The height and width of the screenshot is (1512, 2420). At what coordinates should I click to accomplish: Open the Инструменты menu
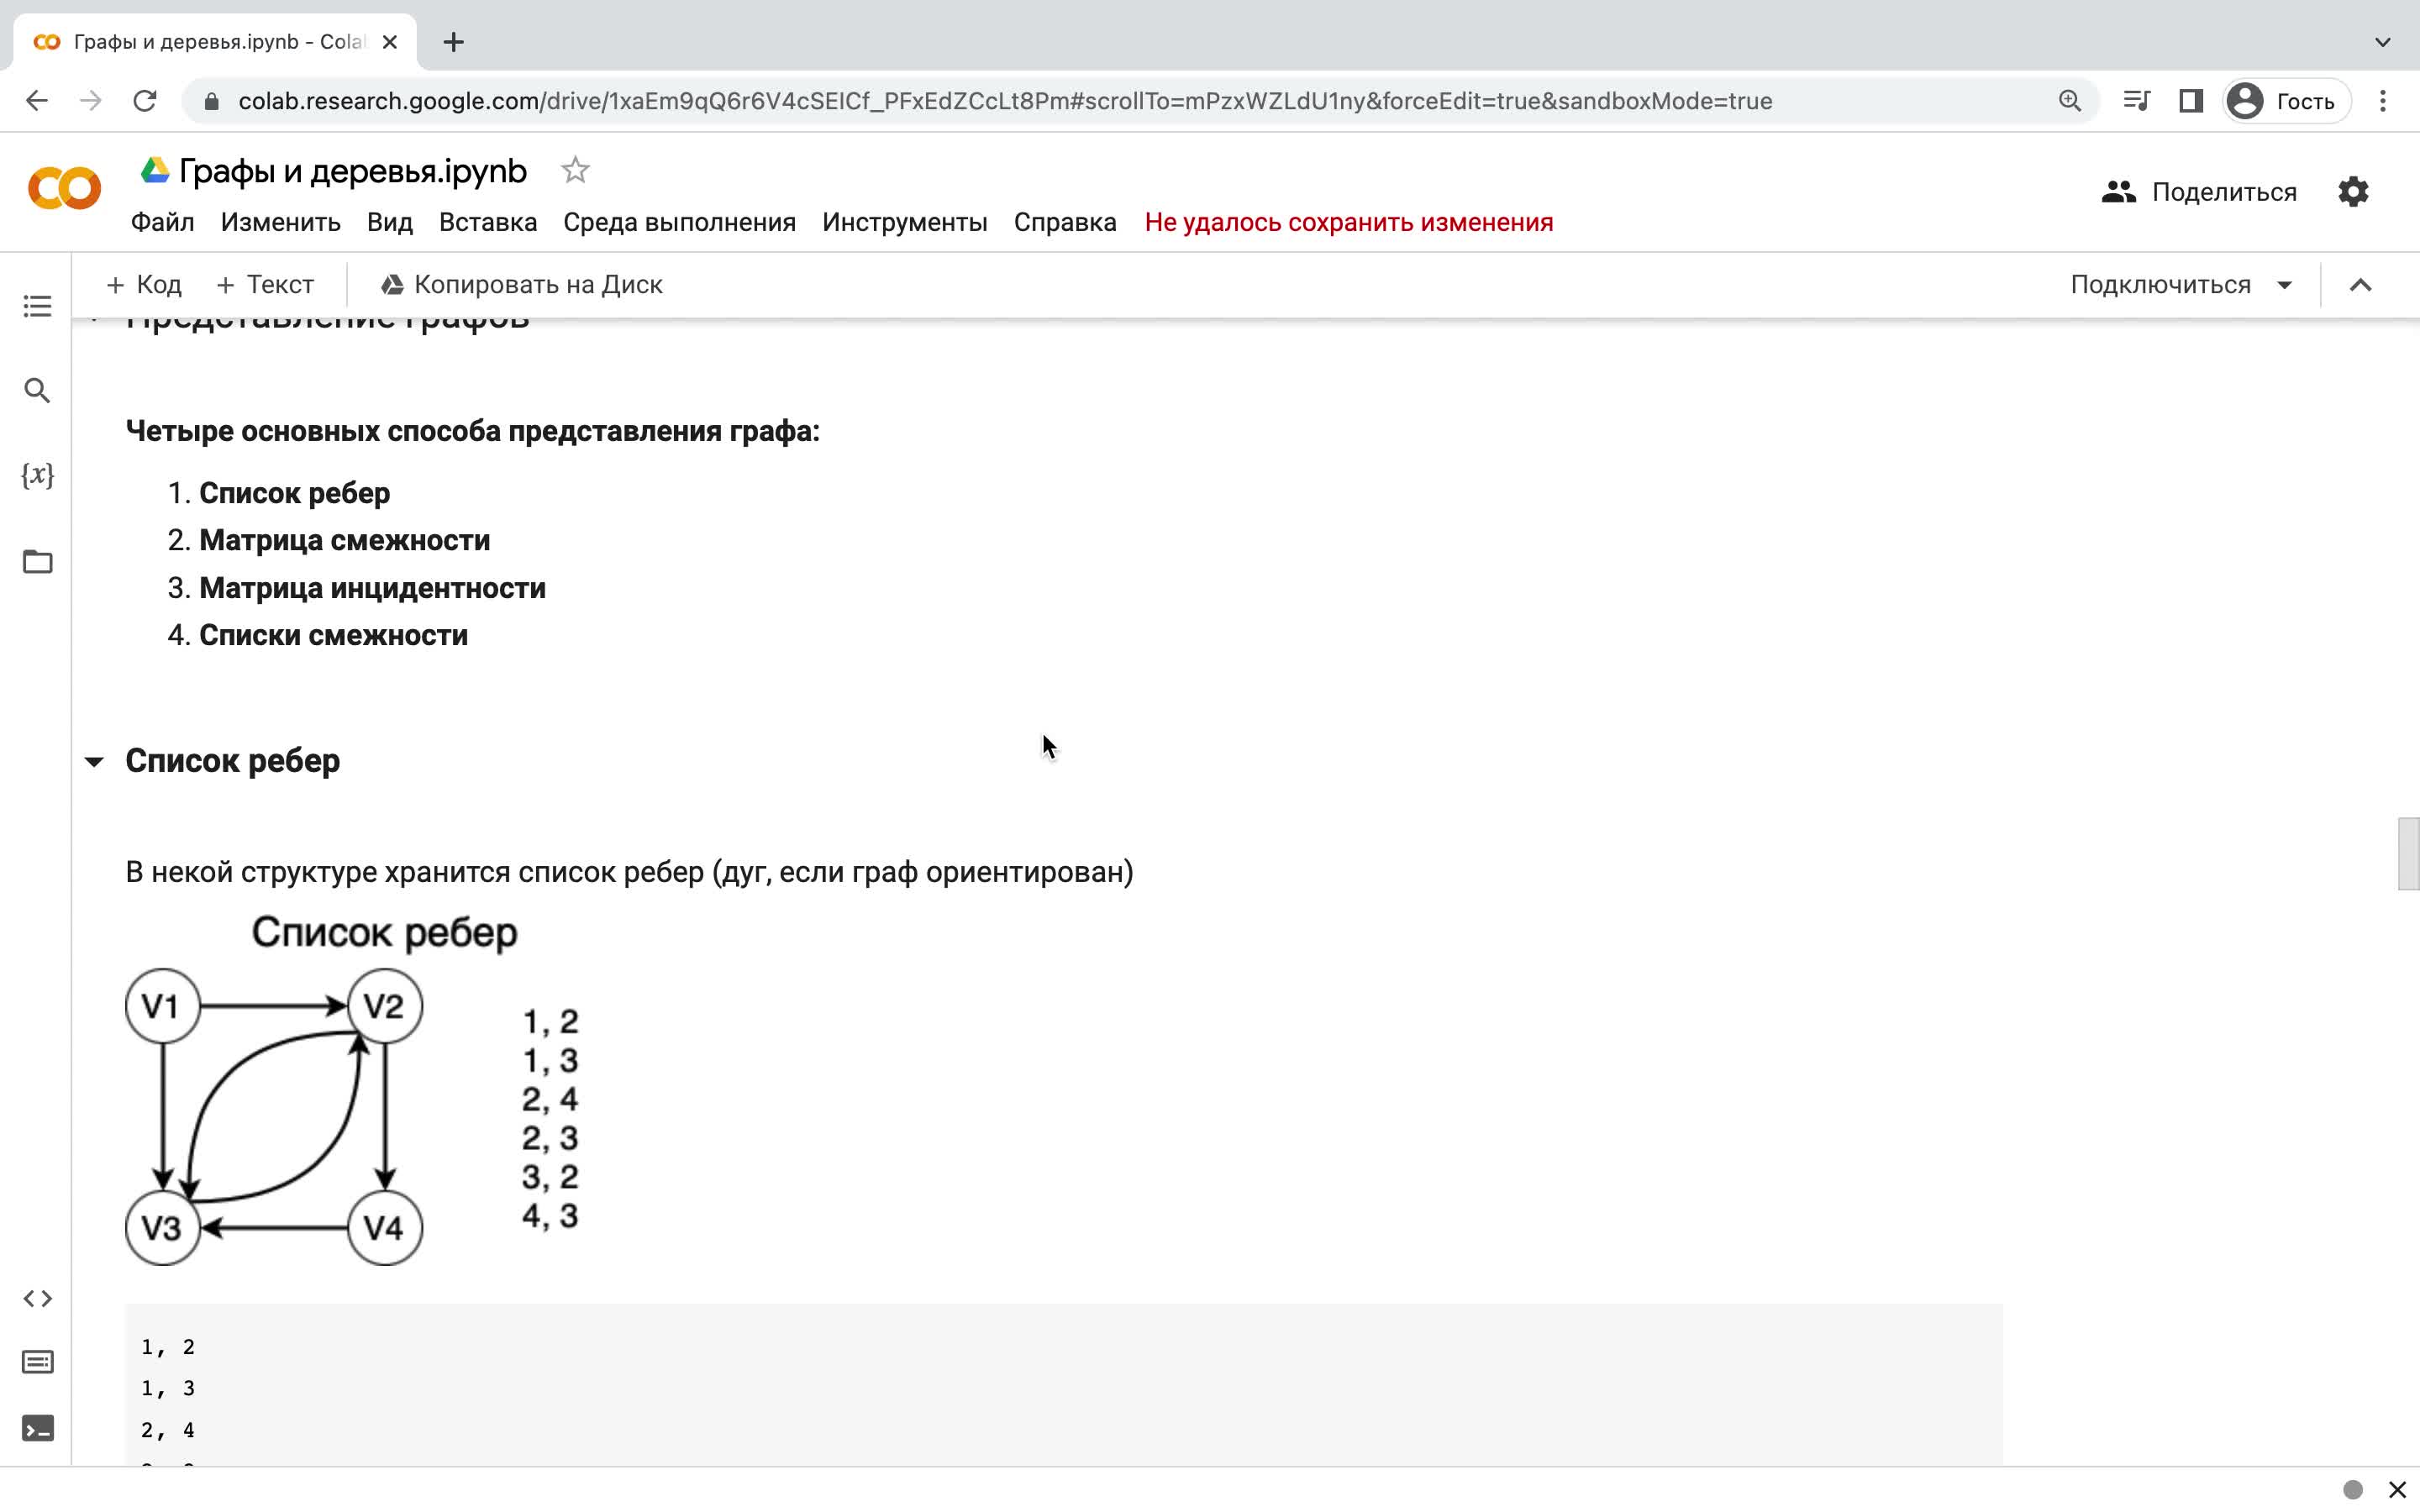904,222
